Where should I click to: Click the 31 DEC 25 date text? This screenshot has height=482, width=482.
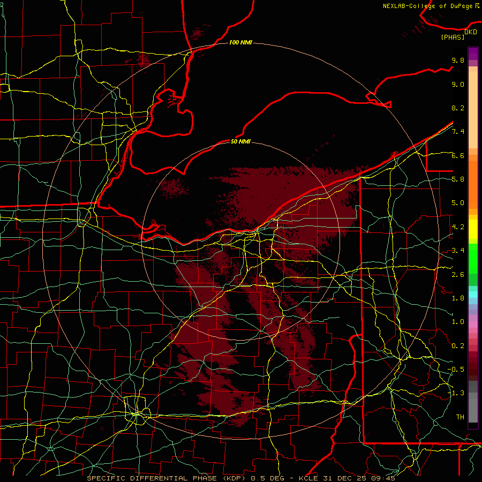tap(345, 478)
